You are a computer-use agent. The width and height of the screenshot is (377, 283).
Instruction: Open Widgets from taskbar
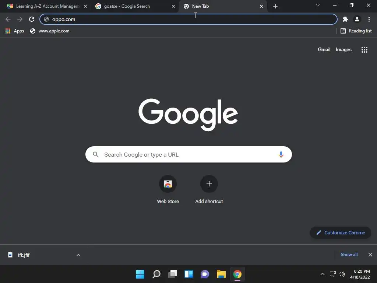tap(189, 274)
